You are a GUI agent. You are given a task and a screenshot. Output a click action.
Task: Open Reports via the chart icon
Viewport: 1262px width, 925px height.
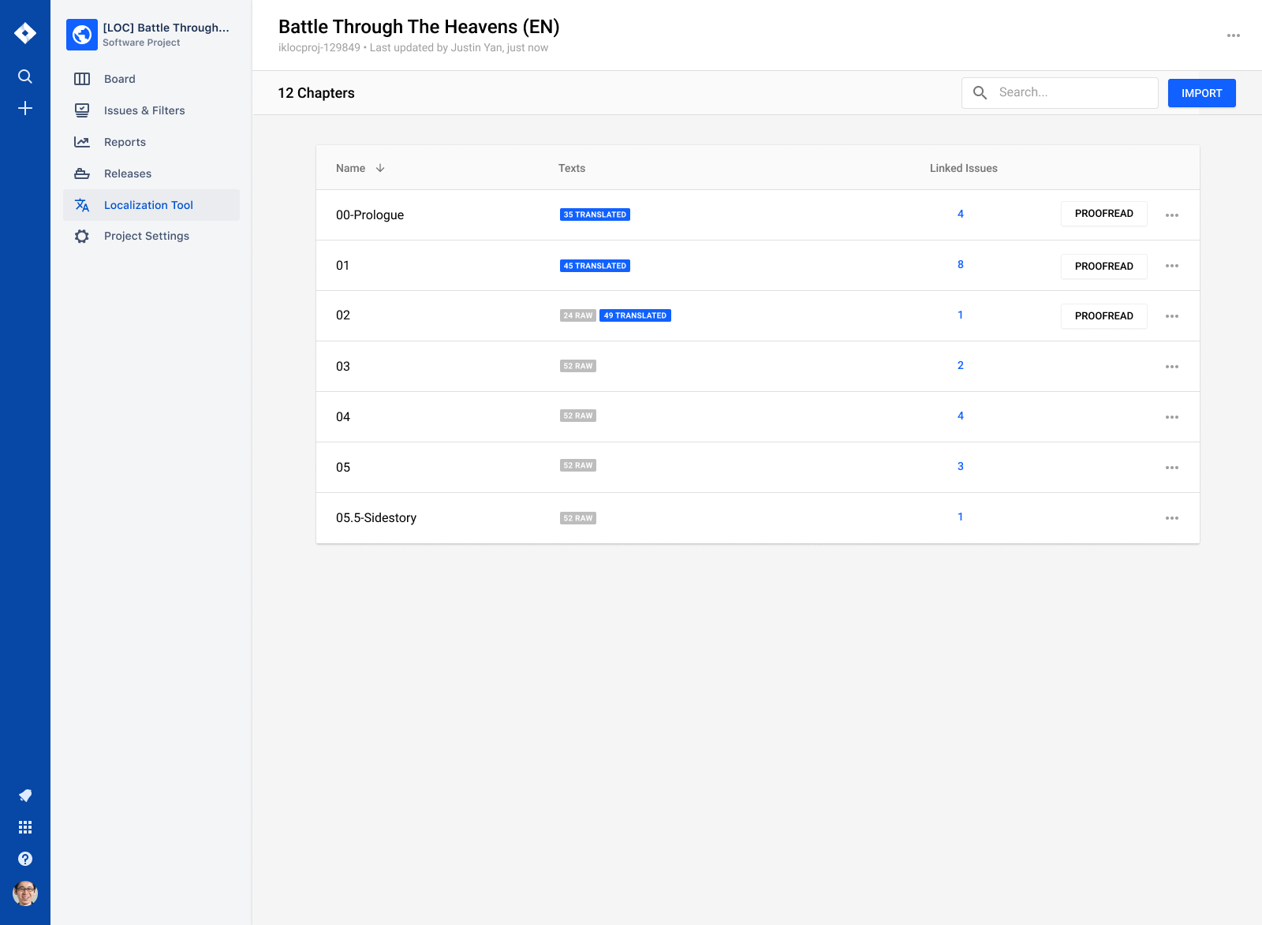click(x=82, y=142)
